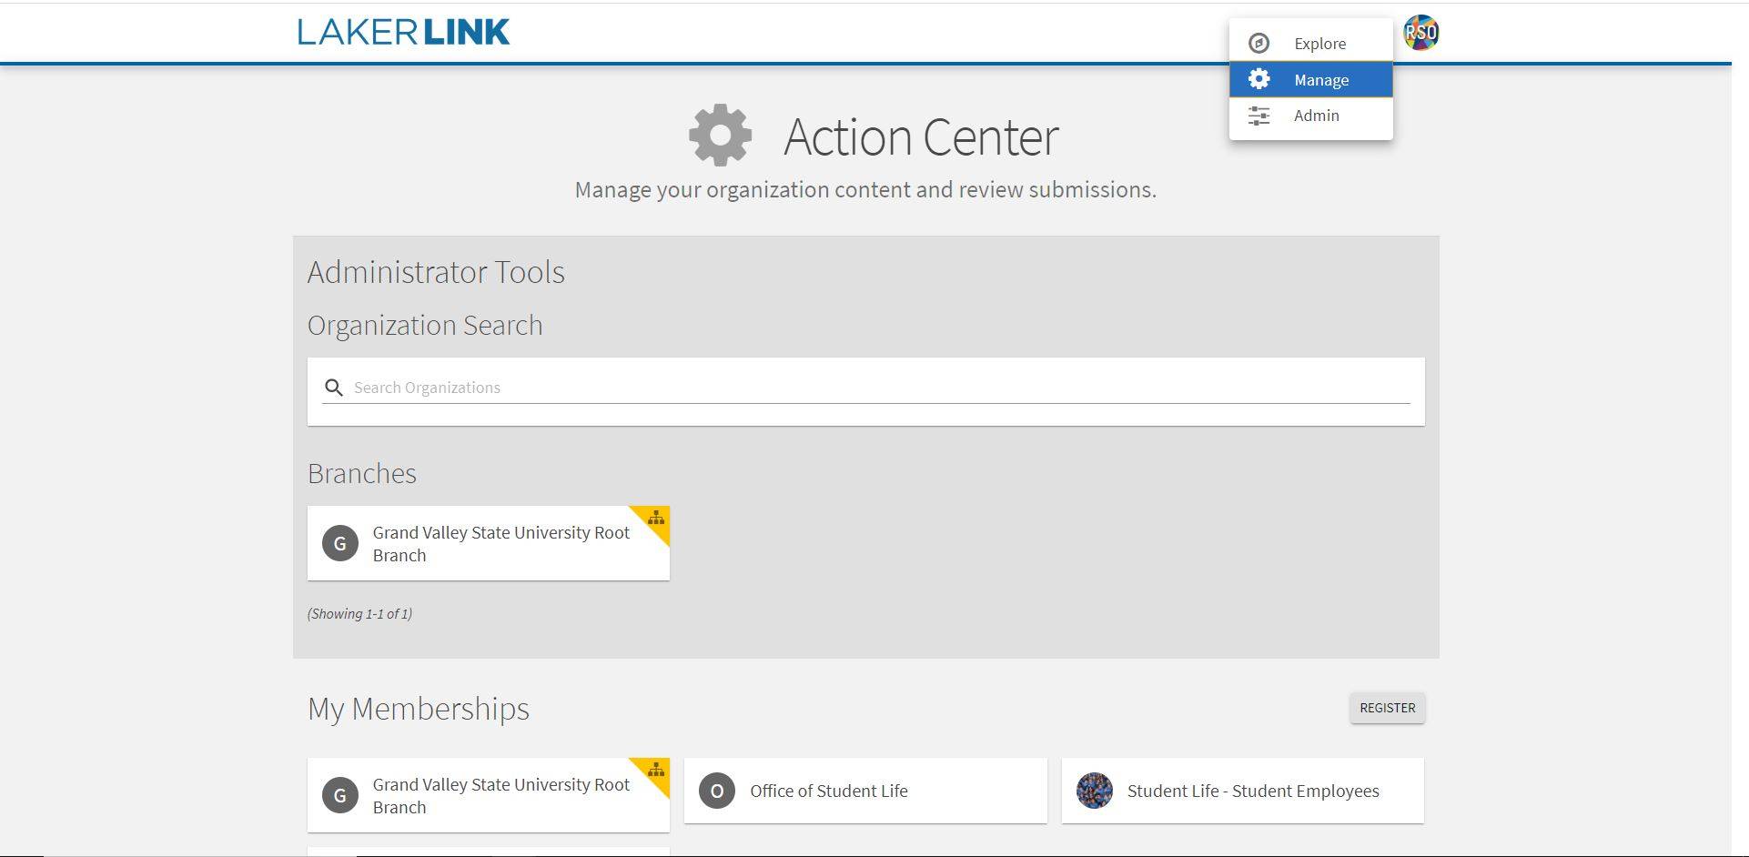Click the G avatar under Branches

[x=340, y=544]
